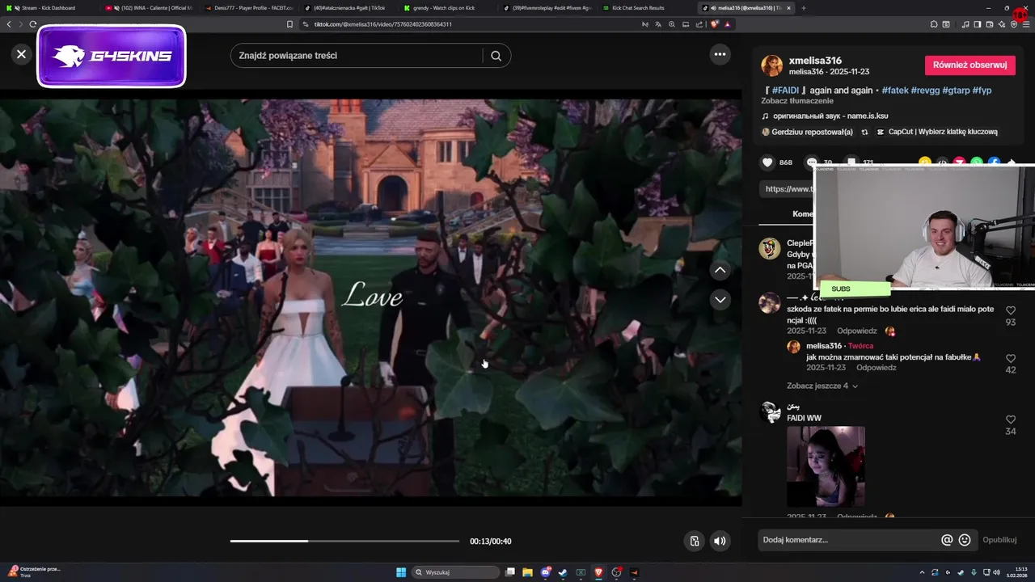Open the emoji picker in comment box
Image resolution: width=1035 pixels, height=582 pixels.
(965, 540)
